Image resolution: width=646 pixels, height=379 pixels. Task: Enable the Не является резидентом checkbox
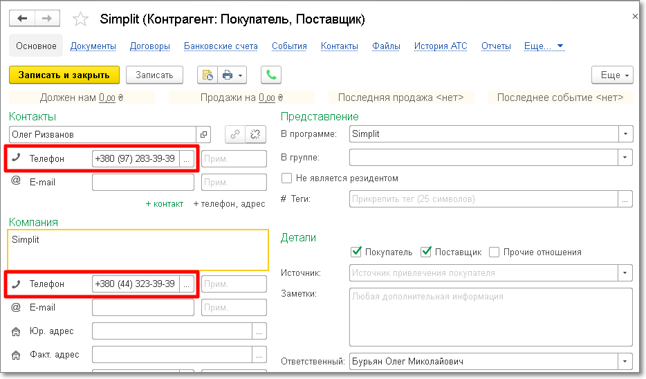point(286,178)
